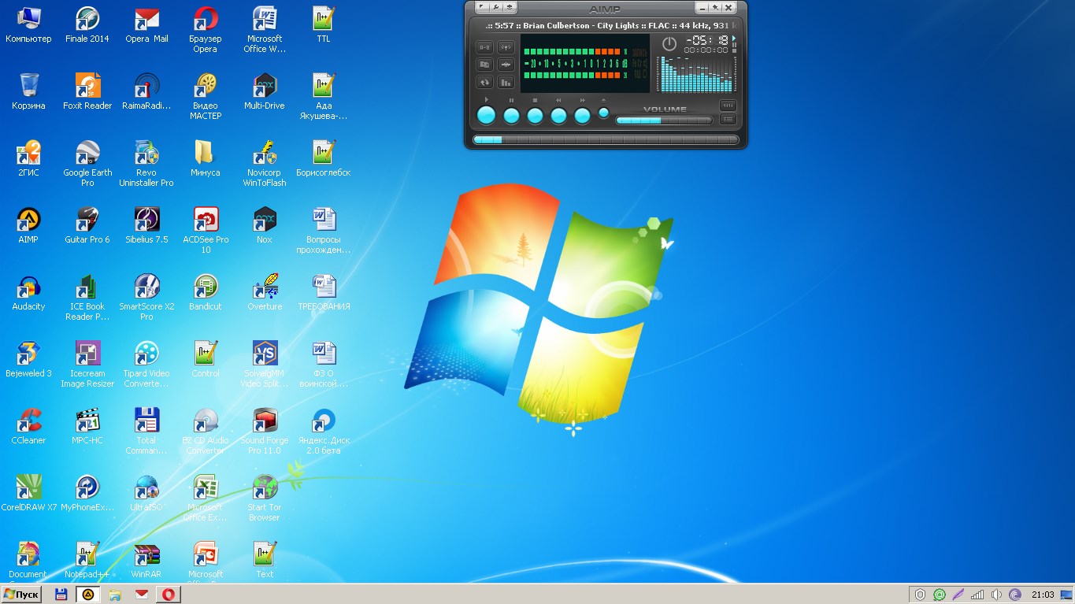Select Браузер Opera desktop shortcut
This screenshot has height=604, width=1075.
pos(206,31)
